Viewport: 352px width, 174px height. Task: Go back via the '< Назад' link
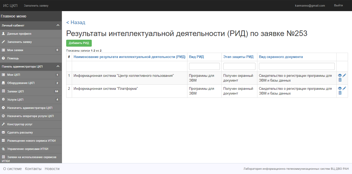pyautogui.click(x=76, y=23)
